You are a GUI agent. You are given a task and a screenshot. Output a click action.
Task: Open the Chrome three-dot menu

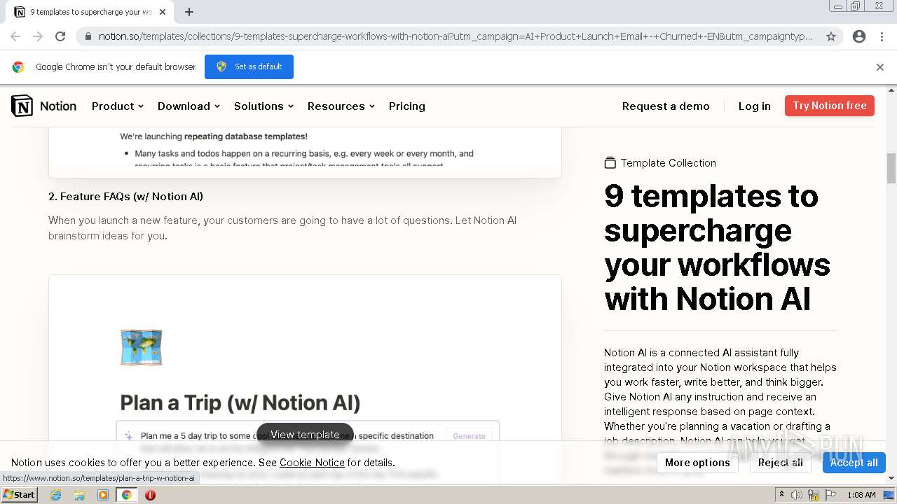(x=882, y=36)
